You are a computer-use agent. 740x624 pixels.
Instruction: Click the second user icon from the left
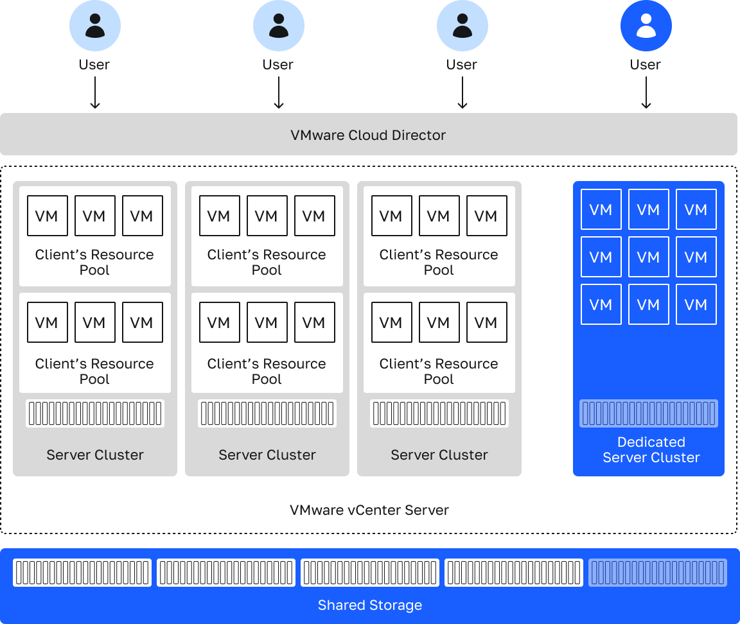click(x=278, y=25)
